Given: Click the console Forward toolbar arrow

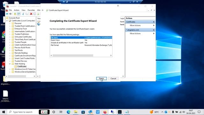Looking at the screenshot, I should [x=11, y=14].
